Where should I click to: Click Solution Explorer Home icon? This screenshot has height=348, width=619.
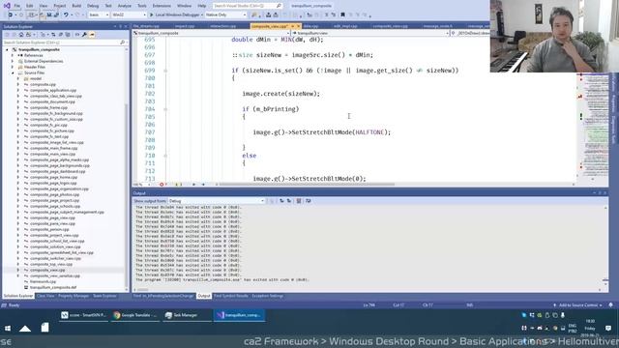point(21,35)
